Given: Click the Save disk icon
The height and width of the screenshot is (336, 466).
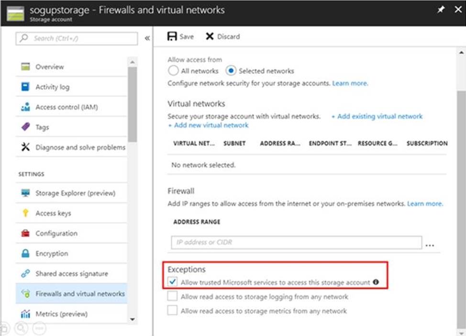Looking at the screenshot, I should 172,36.
